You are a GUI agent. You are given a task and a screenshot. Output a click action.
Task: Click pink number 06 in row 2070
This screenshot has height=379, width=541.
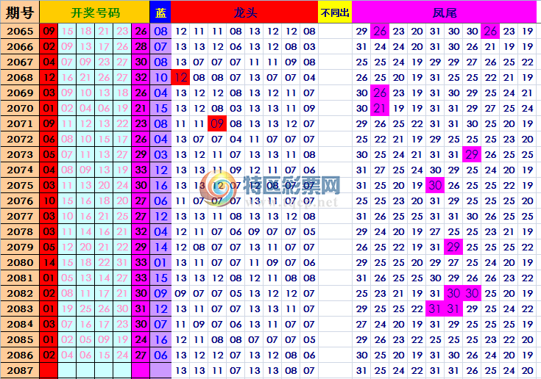coord(104,109)
